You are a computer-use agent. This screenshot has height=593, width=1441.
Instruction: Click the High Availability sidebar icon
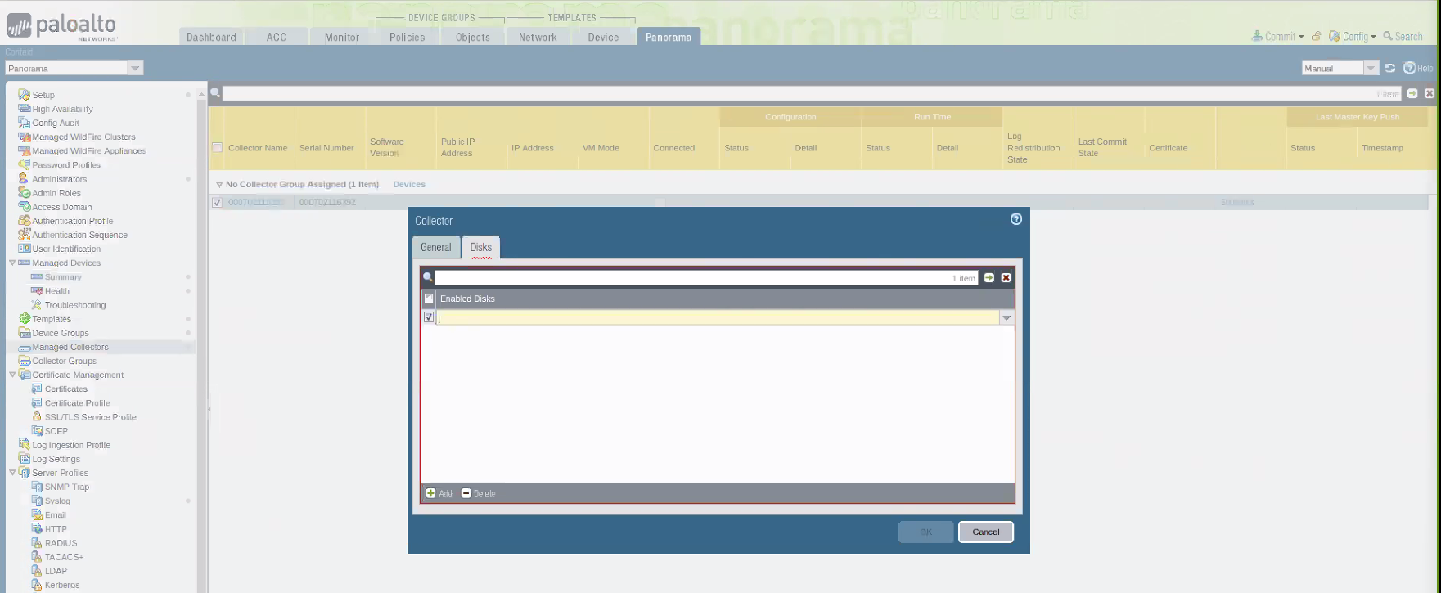pos(24,109)
